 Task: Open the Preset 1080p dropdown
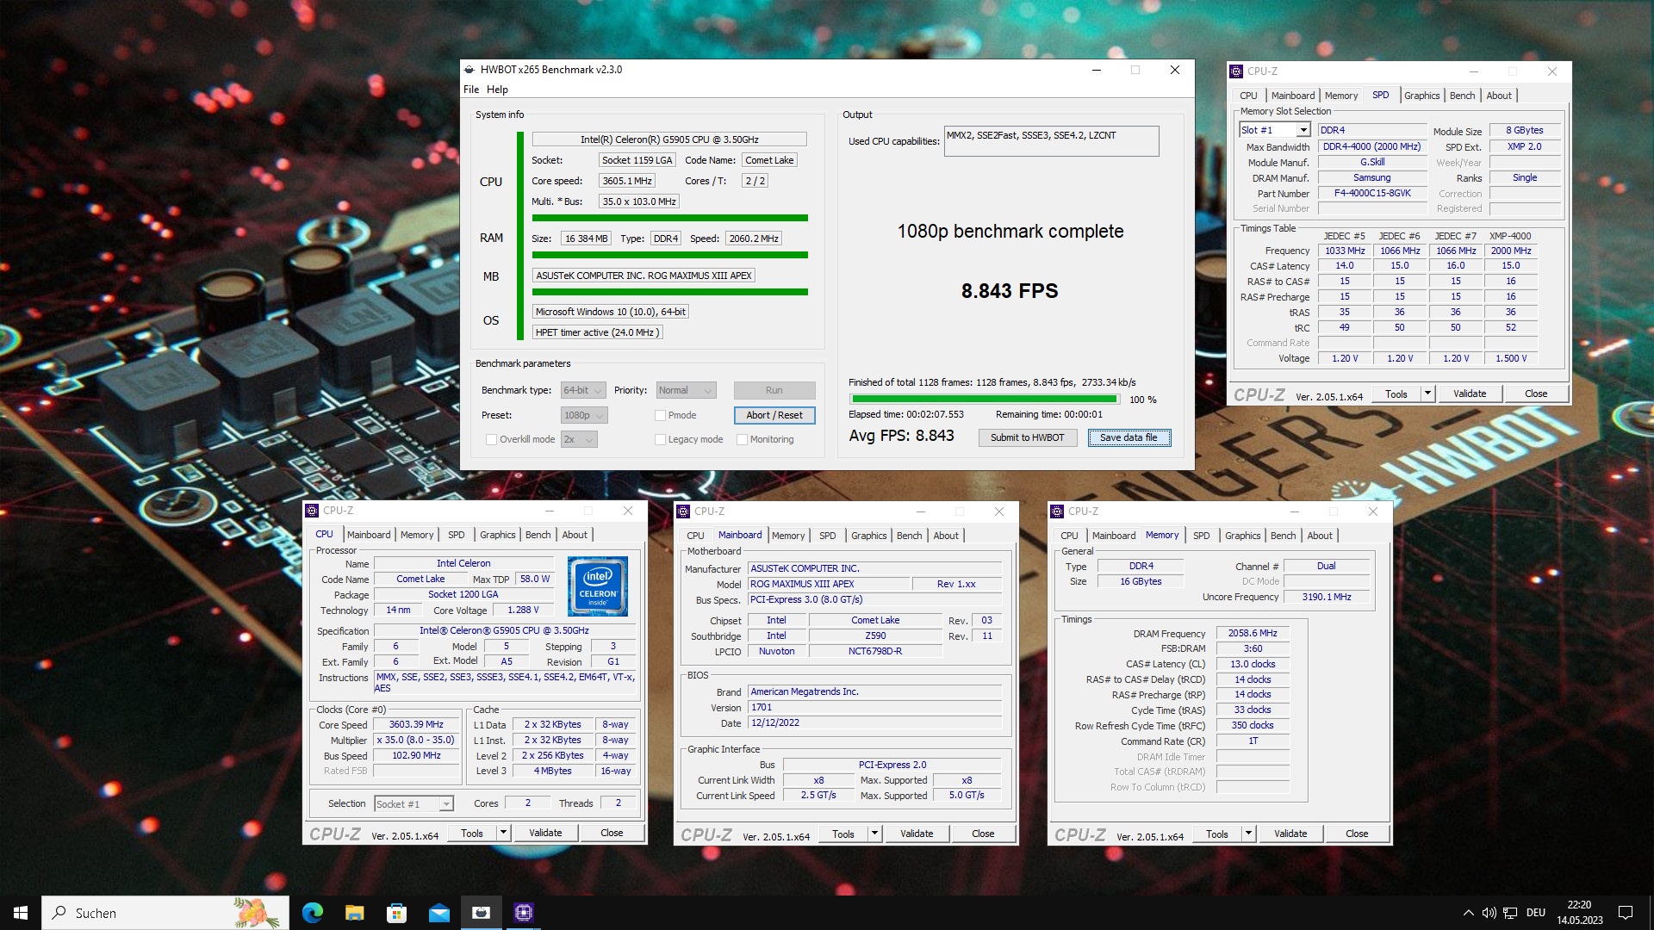(x=584, y=415)
